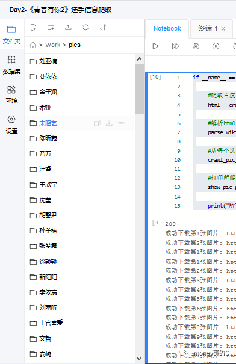Click the notebook title Day2-《青春有你2》选手信息爬取
236x364 pixels.
[x=60, y=10]
